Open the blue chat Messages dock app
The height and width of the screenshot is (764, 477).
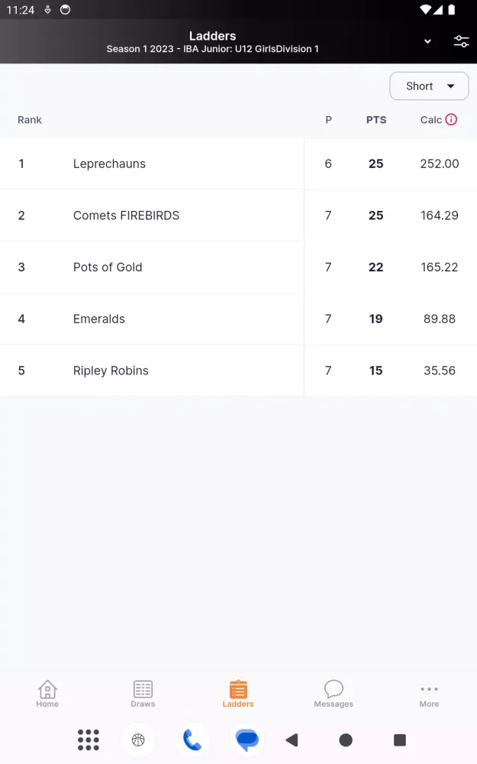[x=247, y=740]
